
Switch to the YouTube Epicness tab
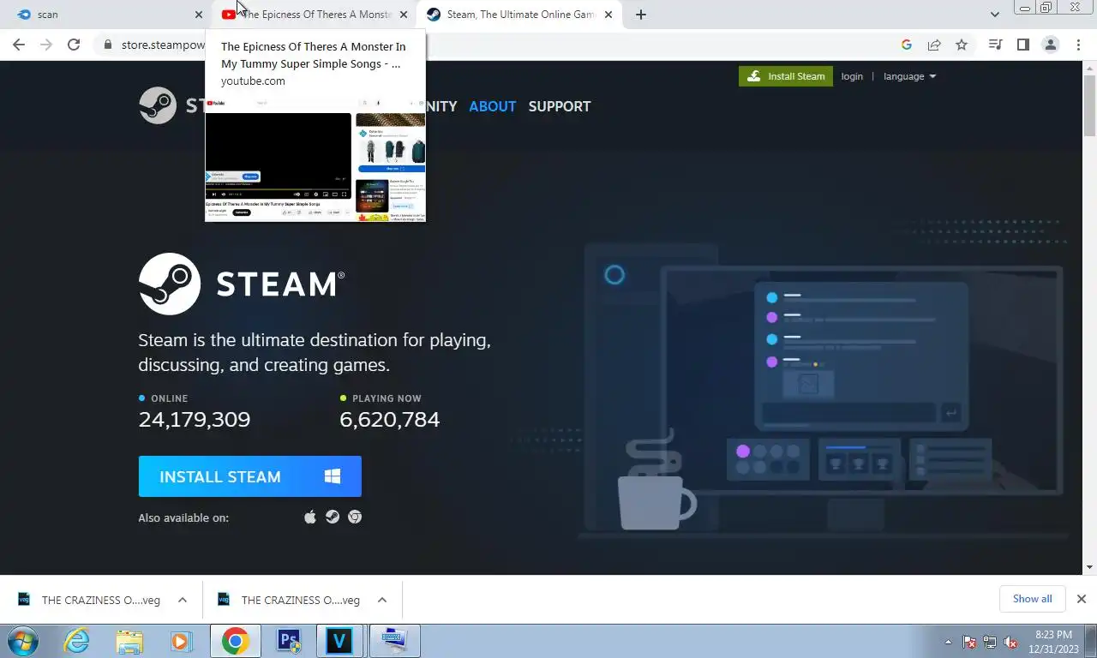[x=313, y=15]
